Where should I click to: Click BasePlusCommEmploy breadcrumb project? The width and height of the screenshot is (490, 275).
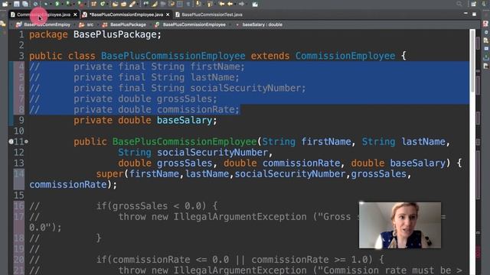pos(47,24)
